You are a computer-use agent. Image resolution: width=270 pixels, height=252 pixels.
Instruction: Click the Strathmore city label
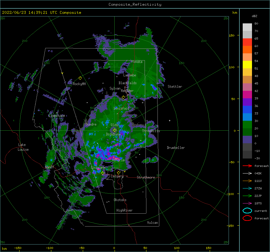coord(146,177)
